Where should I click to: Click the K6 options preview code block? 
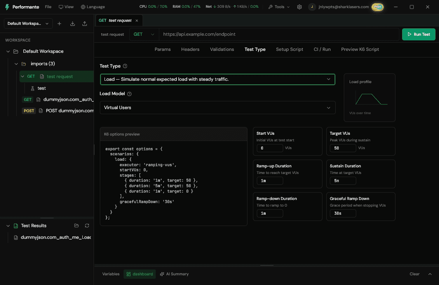point(173,183)
